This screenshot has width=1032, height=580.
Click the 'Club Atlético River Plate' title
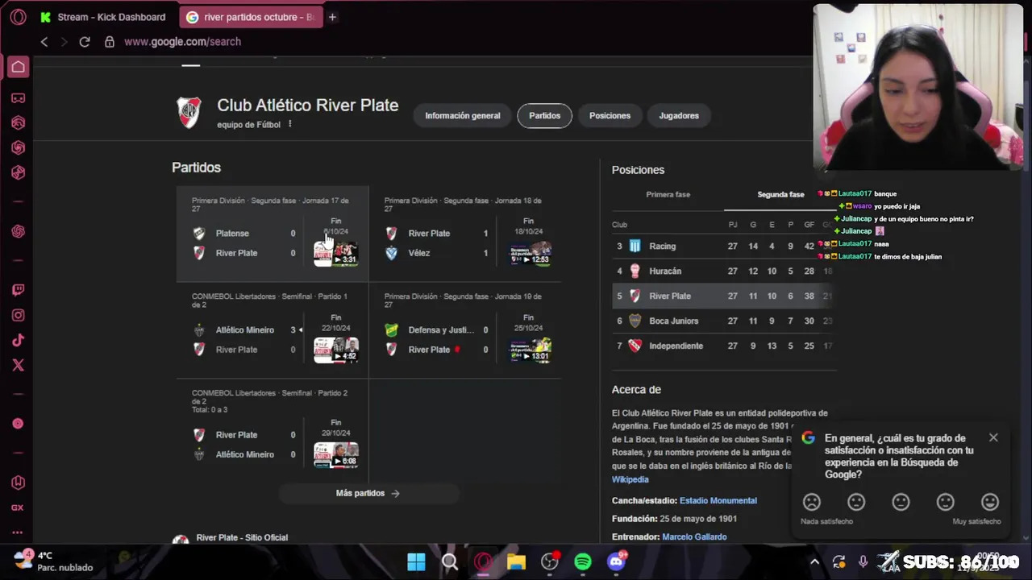tap(307, 106)
